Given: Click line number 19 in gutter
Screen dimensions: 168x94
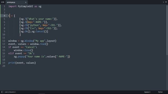Looking at the screenshot, I should coord(4,63).
